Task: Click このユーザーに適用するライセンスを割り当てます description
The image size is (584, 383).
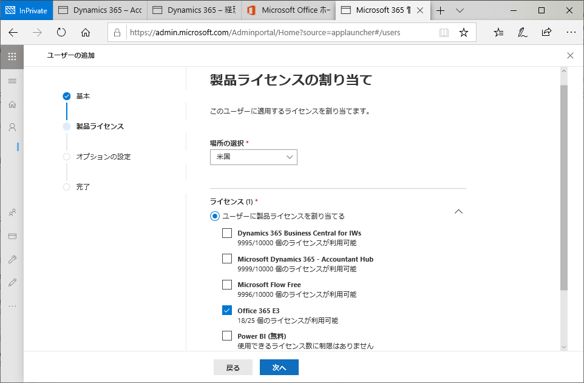Action: click(x=290, y=111)
